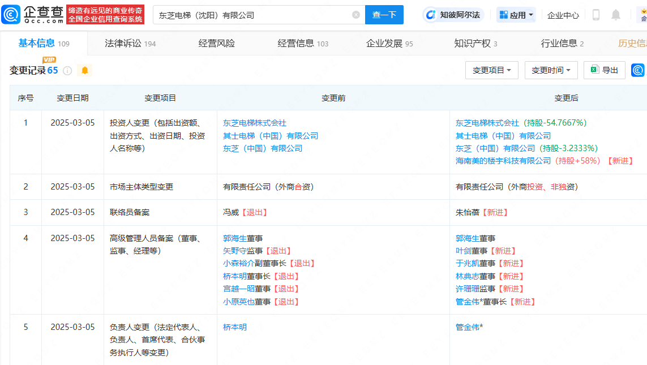Click the 变更前 column header

(x=333, y=98)
